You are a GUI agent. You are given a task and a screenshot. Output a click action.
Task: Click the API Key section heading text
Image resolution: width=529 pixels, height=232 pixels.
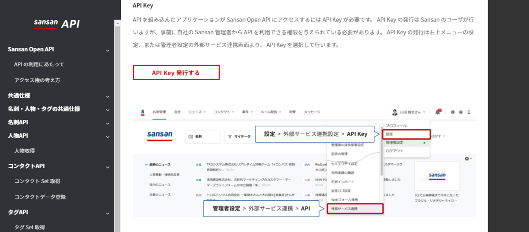coord(143,6)
